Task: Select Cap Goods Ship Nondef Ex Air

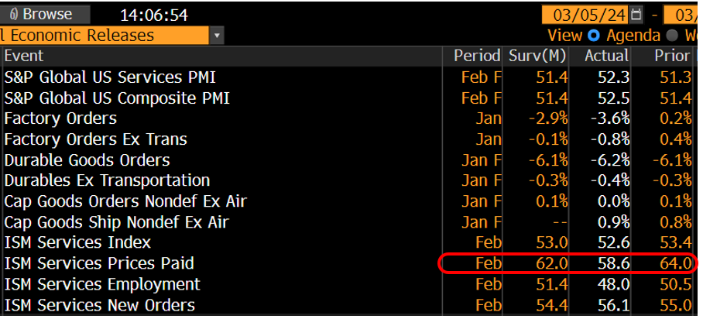Action: click(117, 221)
